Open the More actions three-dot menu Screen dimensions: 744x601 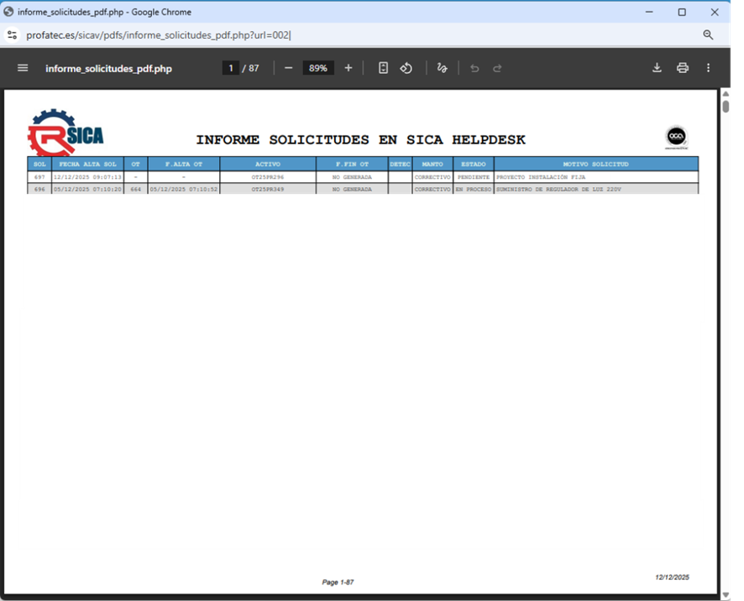pos(709,68)
